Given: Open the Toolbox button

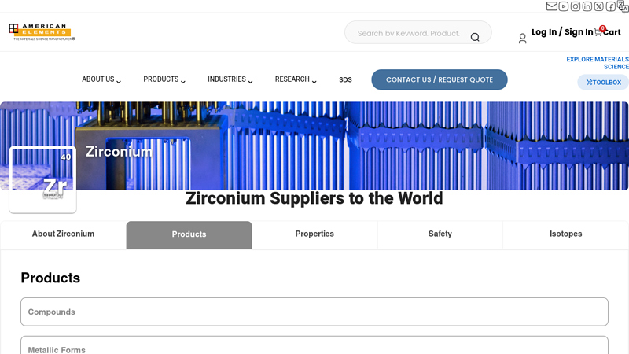Looking at the screenshot, I should [x=603, y=83].
